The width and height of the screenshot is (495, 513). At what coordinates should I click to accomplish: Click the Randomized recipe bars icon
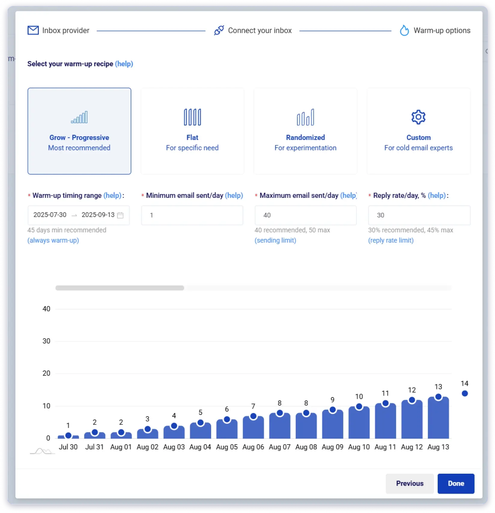coord(305,117)
